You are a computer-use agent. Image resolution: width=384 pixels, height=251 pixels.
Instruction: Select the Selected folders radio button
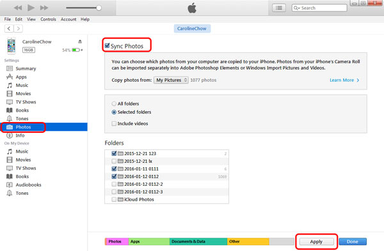pyautogui.click(x=114, y=112)
